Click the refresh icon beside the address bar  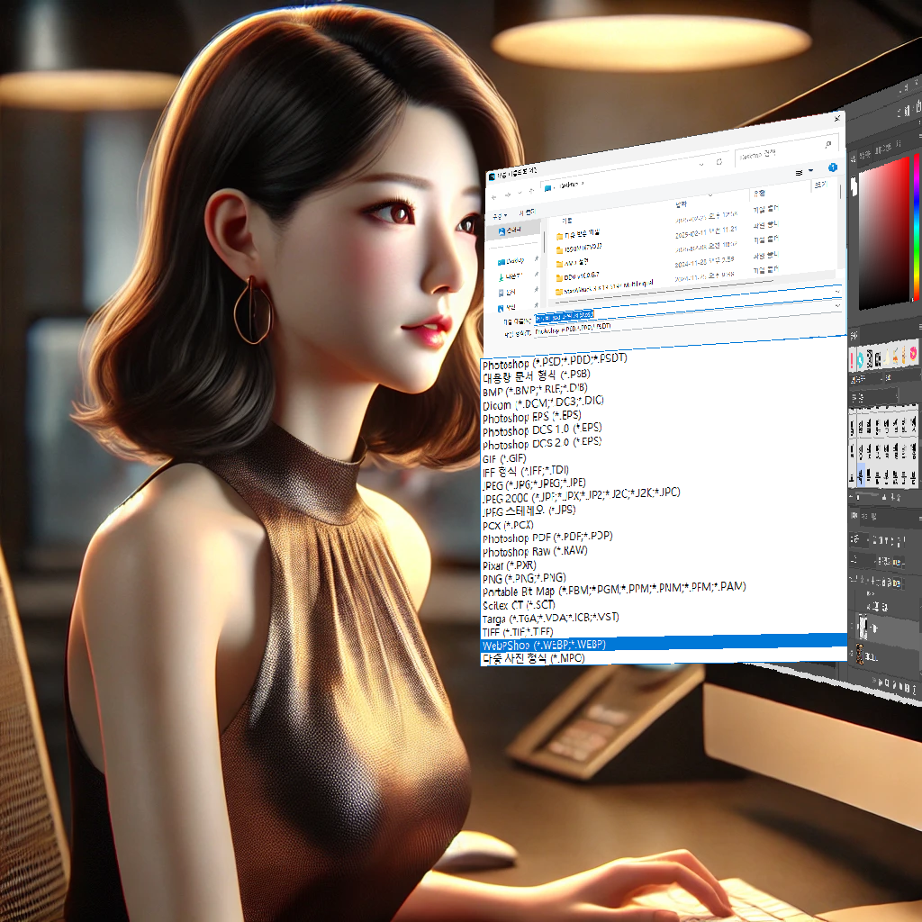[x=719, y=162]
